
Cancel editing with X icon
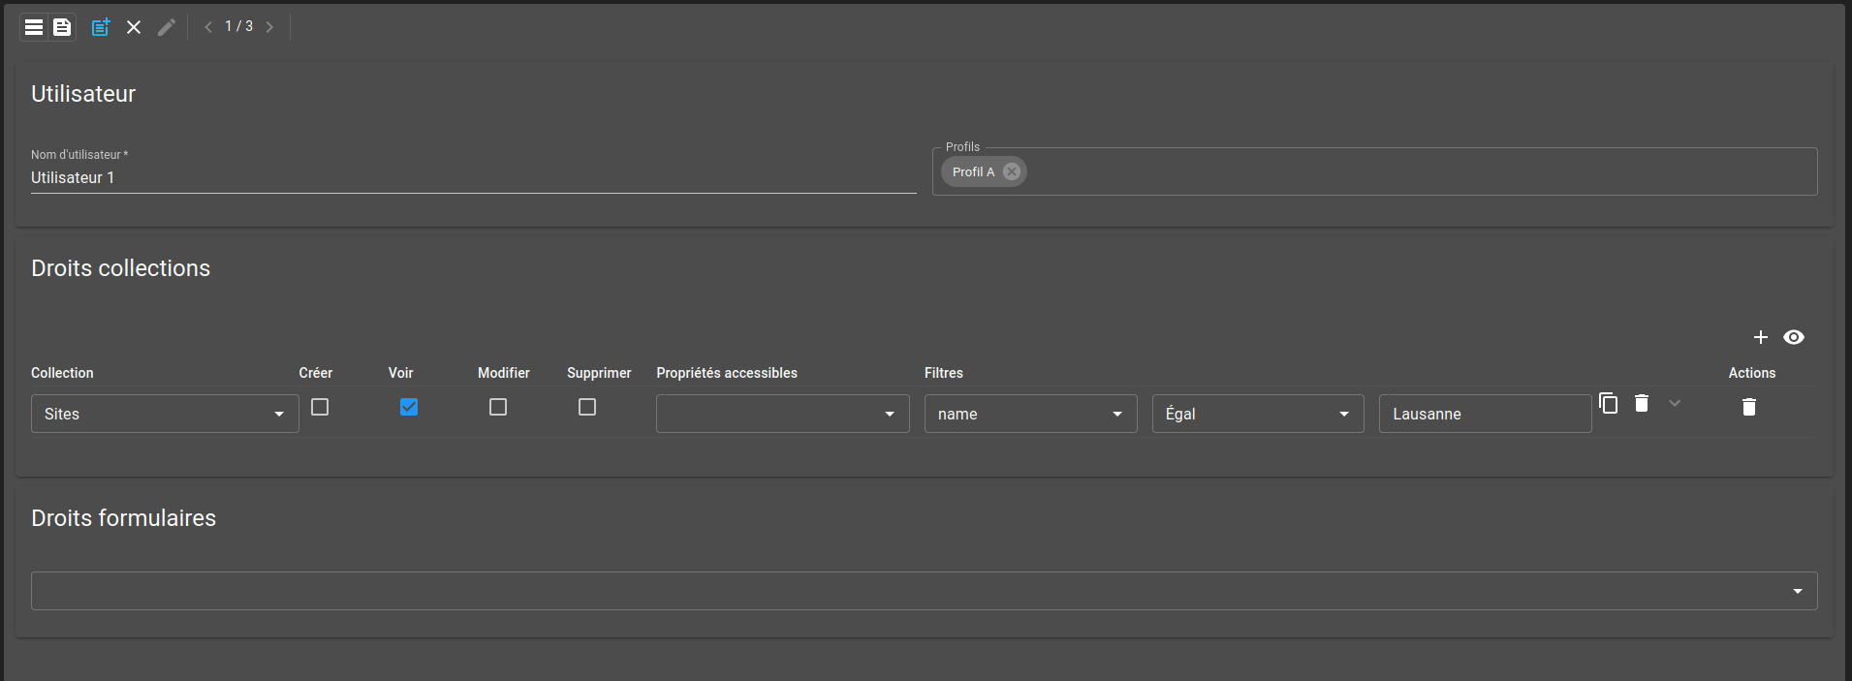pos(134,27)
